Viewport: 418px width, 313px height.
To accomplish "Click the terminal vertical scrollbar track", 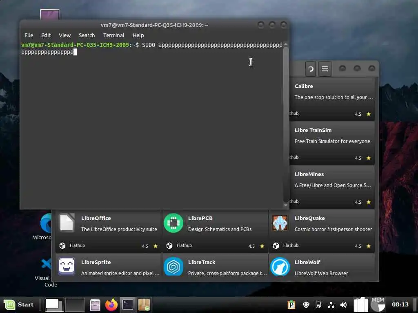I will (285, 125).
